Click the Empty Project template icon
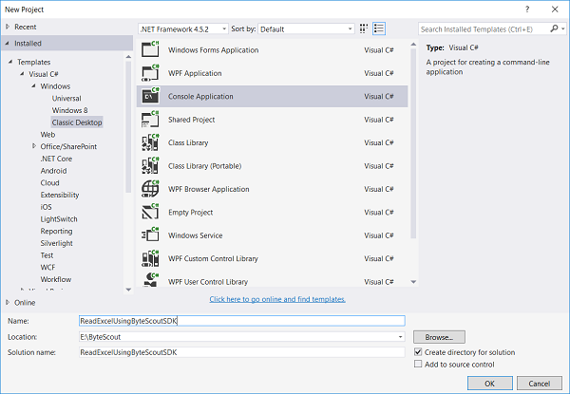Image resolution: width=570 pixels, height=394 pixels. click(x=150, y=212)
